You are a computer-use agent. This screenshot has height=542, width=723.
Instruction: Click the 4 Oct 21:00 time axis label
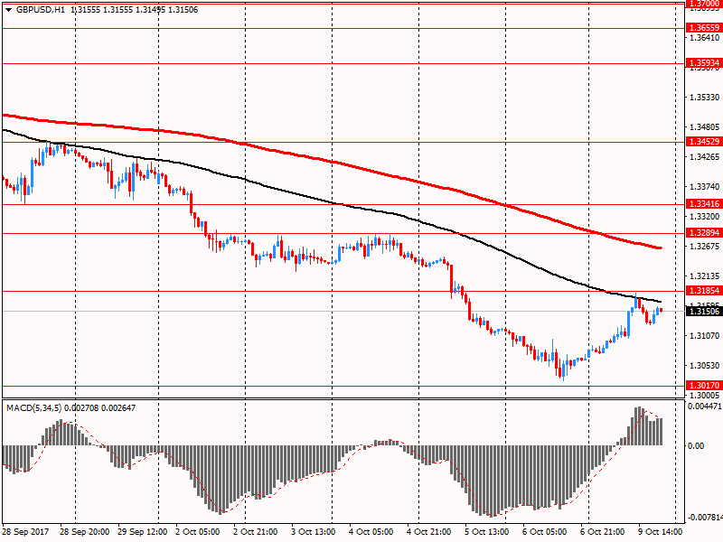[x=428, y=532]
